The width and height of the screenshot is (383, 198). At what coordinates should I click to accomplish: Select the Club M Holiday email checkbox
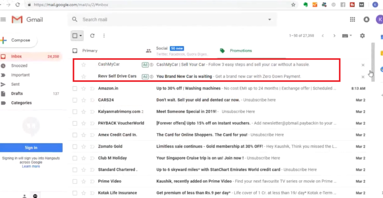75,158
